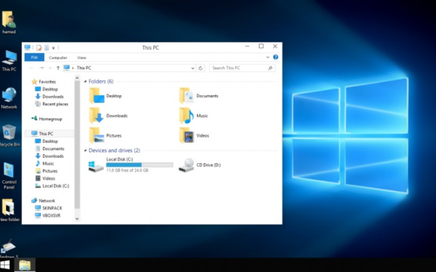
Task: Select Homegroup in the navigation pane
Action: [47, 119]
